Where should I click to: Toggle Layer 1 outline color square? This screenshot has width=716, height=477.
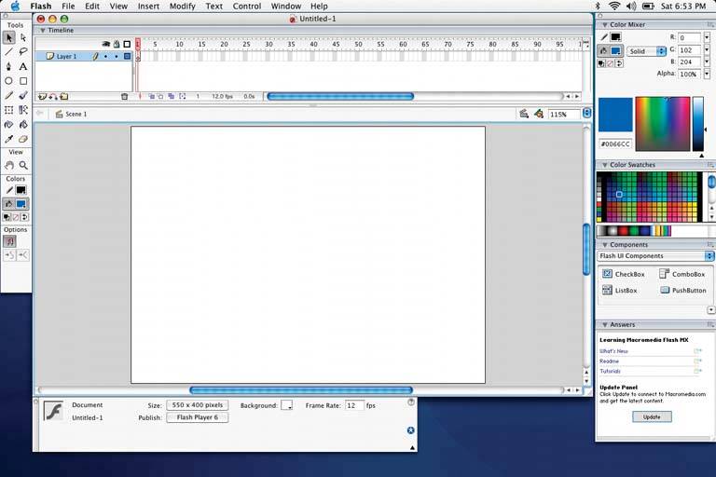point(127,57)
